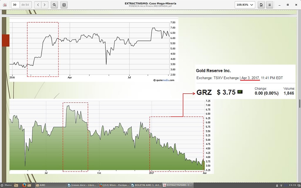Open the document search tool
301x188 pixels.
pyautogui.click(x=54, y=5)
